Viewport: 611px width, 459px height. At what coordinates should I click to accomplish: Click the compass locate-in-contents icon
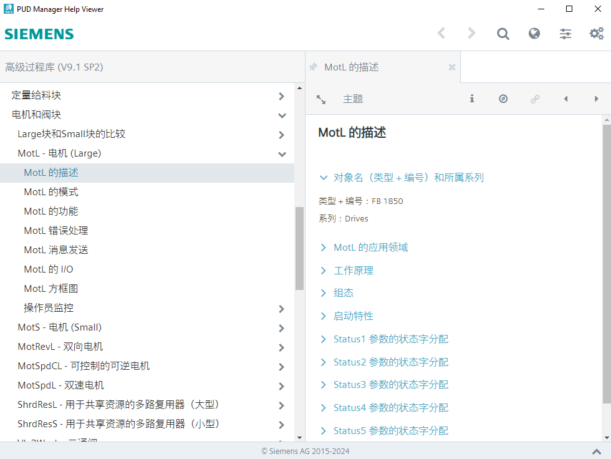pos(503,99)
